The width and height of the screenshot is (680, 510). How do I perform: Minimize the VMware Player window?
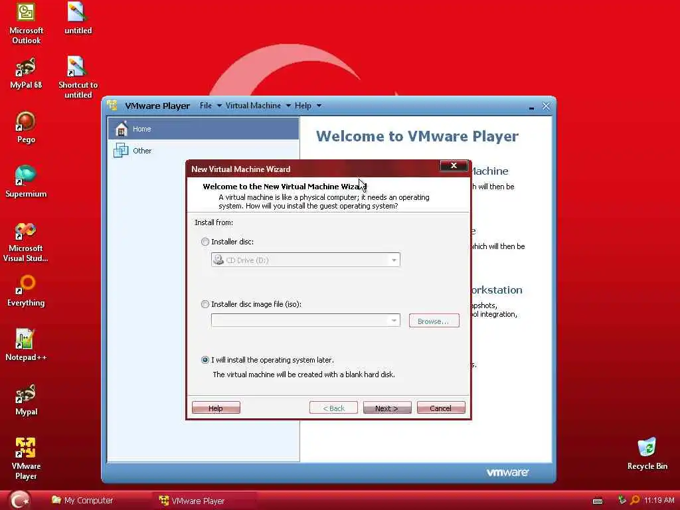click(531, 107)
